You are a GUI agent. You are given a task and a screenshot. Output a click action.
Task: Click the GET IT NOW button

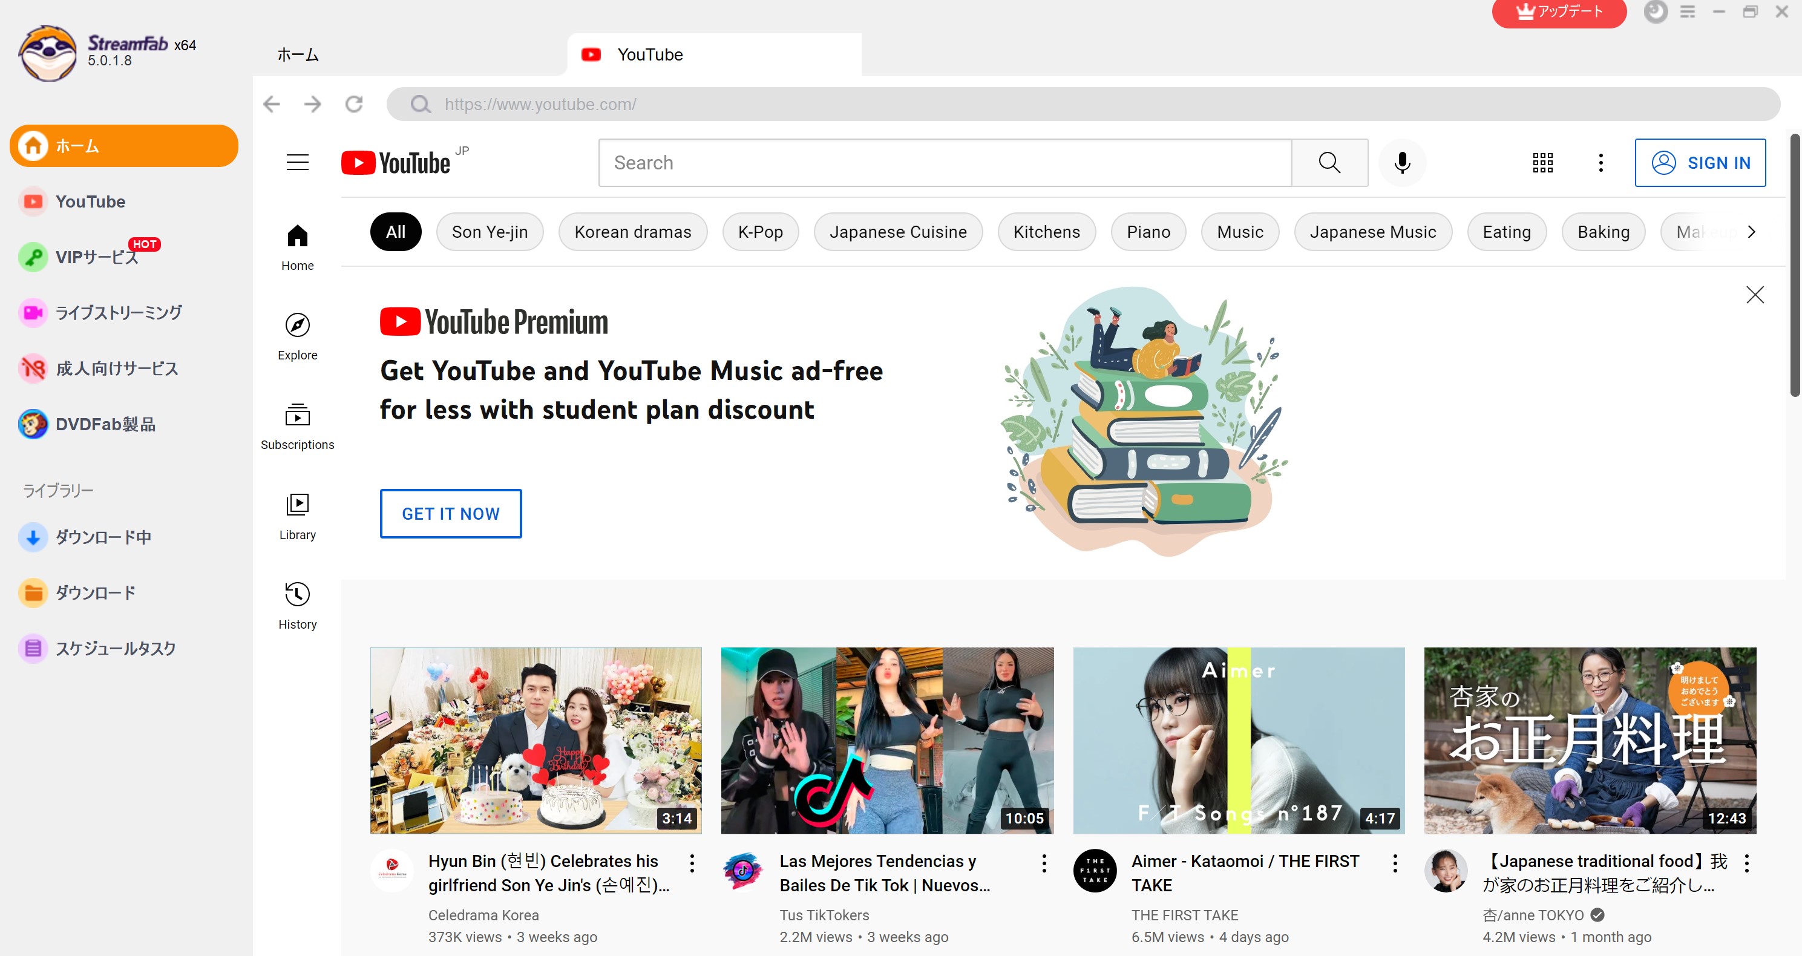(450, 513)
